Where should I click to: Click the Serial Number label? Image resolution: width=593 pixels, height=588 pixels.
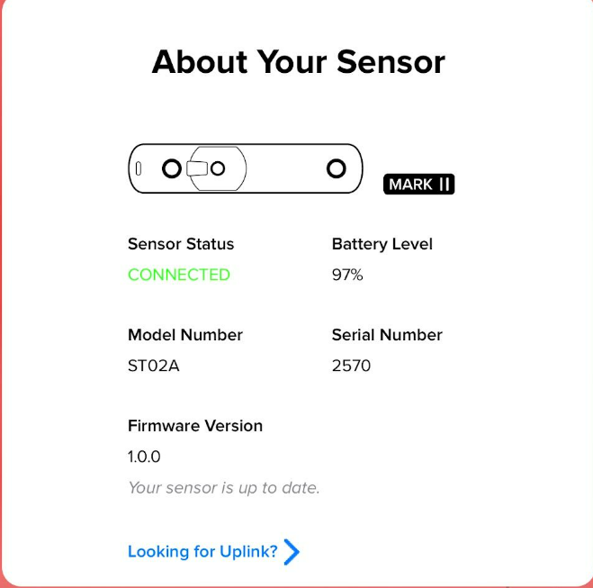pos(387,335)
